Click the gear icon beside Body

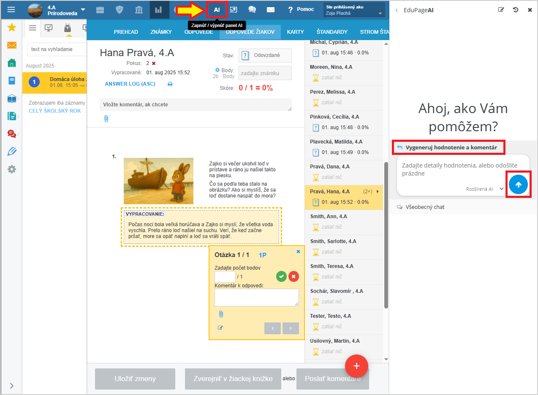(217, 70)
